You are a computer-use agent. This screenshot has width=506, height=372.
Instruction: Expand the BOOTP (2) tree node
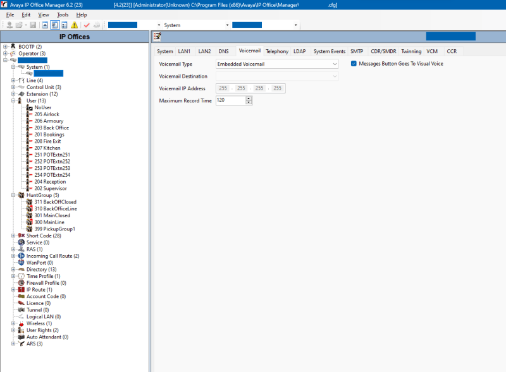coord(5,47)
